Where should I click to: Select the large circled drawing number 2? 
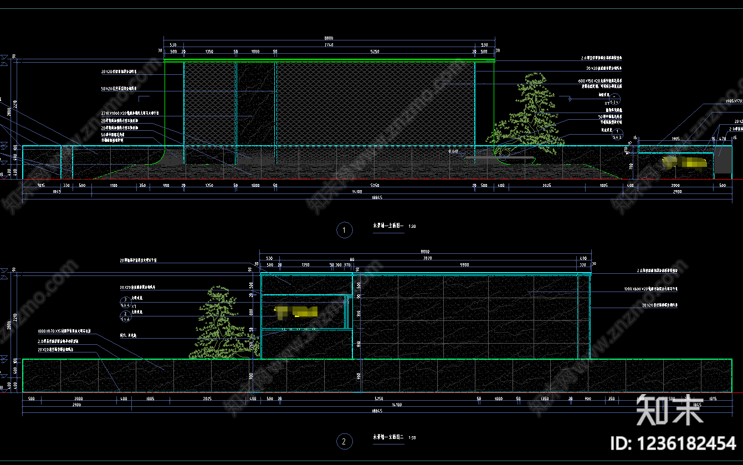pos(344,441)
